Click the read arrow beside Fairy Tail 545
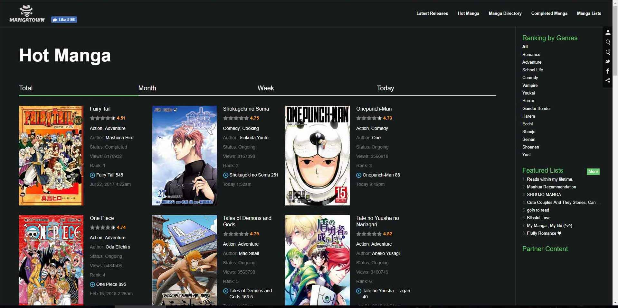The width and height of the screenshot is (618, 308). 92,175
